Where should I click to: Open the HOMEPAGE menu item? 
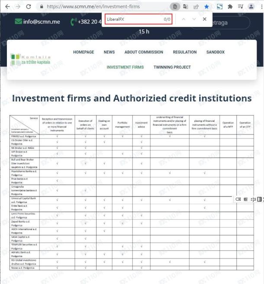(x=84, y=52)
